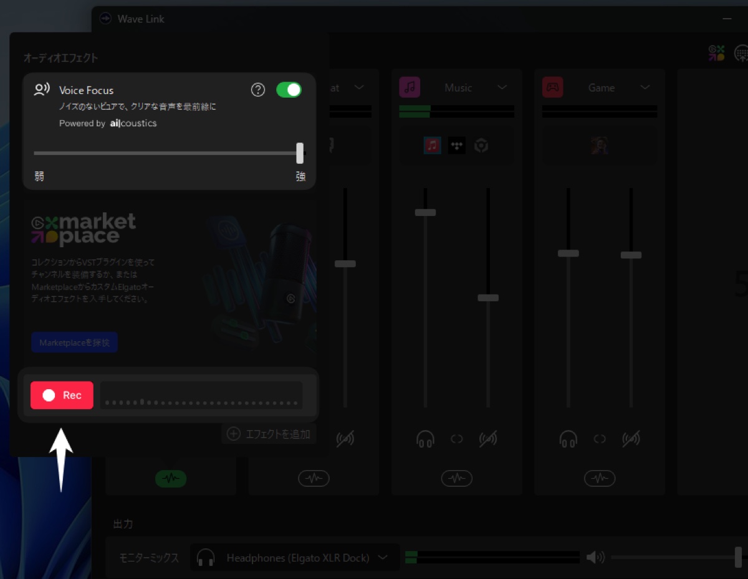748x579 pixels.
Task: Select the Apple Music app icon
Action: coord(432,146)
